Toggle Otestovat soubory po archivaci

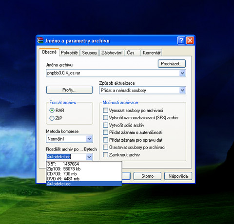coord(105,147)
